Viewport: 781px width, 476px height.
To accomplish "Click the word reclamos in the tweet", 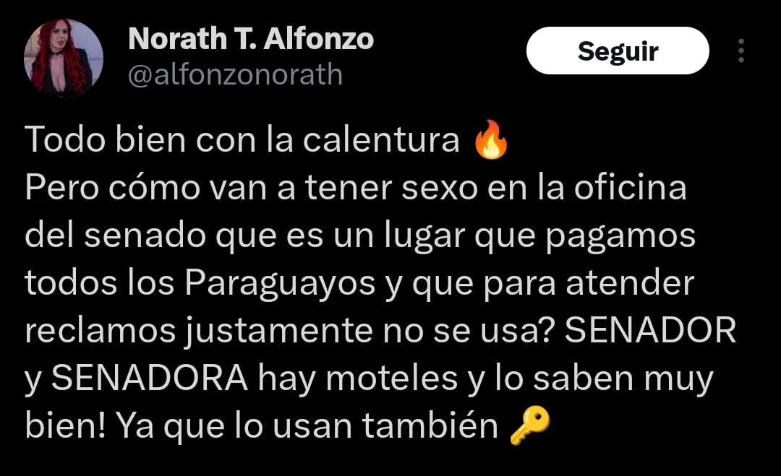I will coord(100,330).
